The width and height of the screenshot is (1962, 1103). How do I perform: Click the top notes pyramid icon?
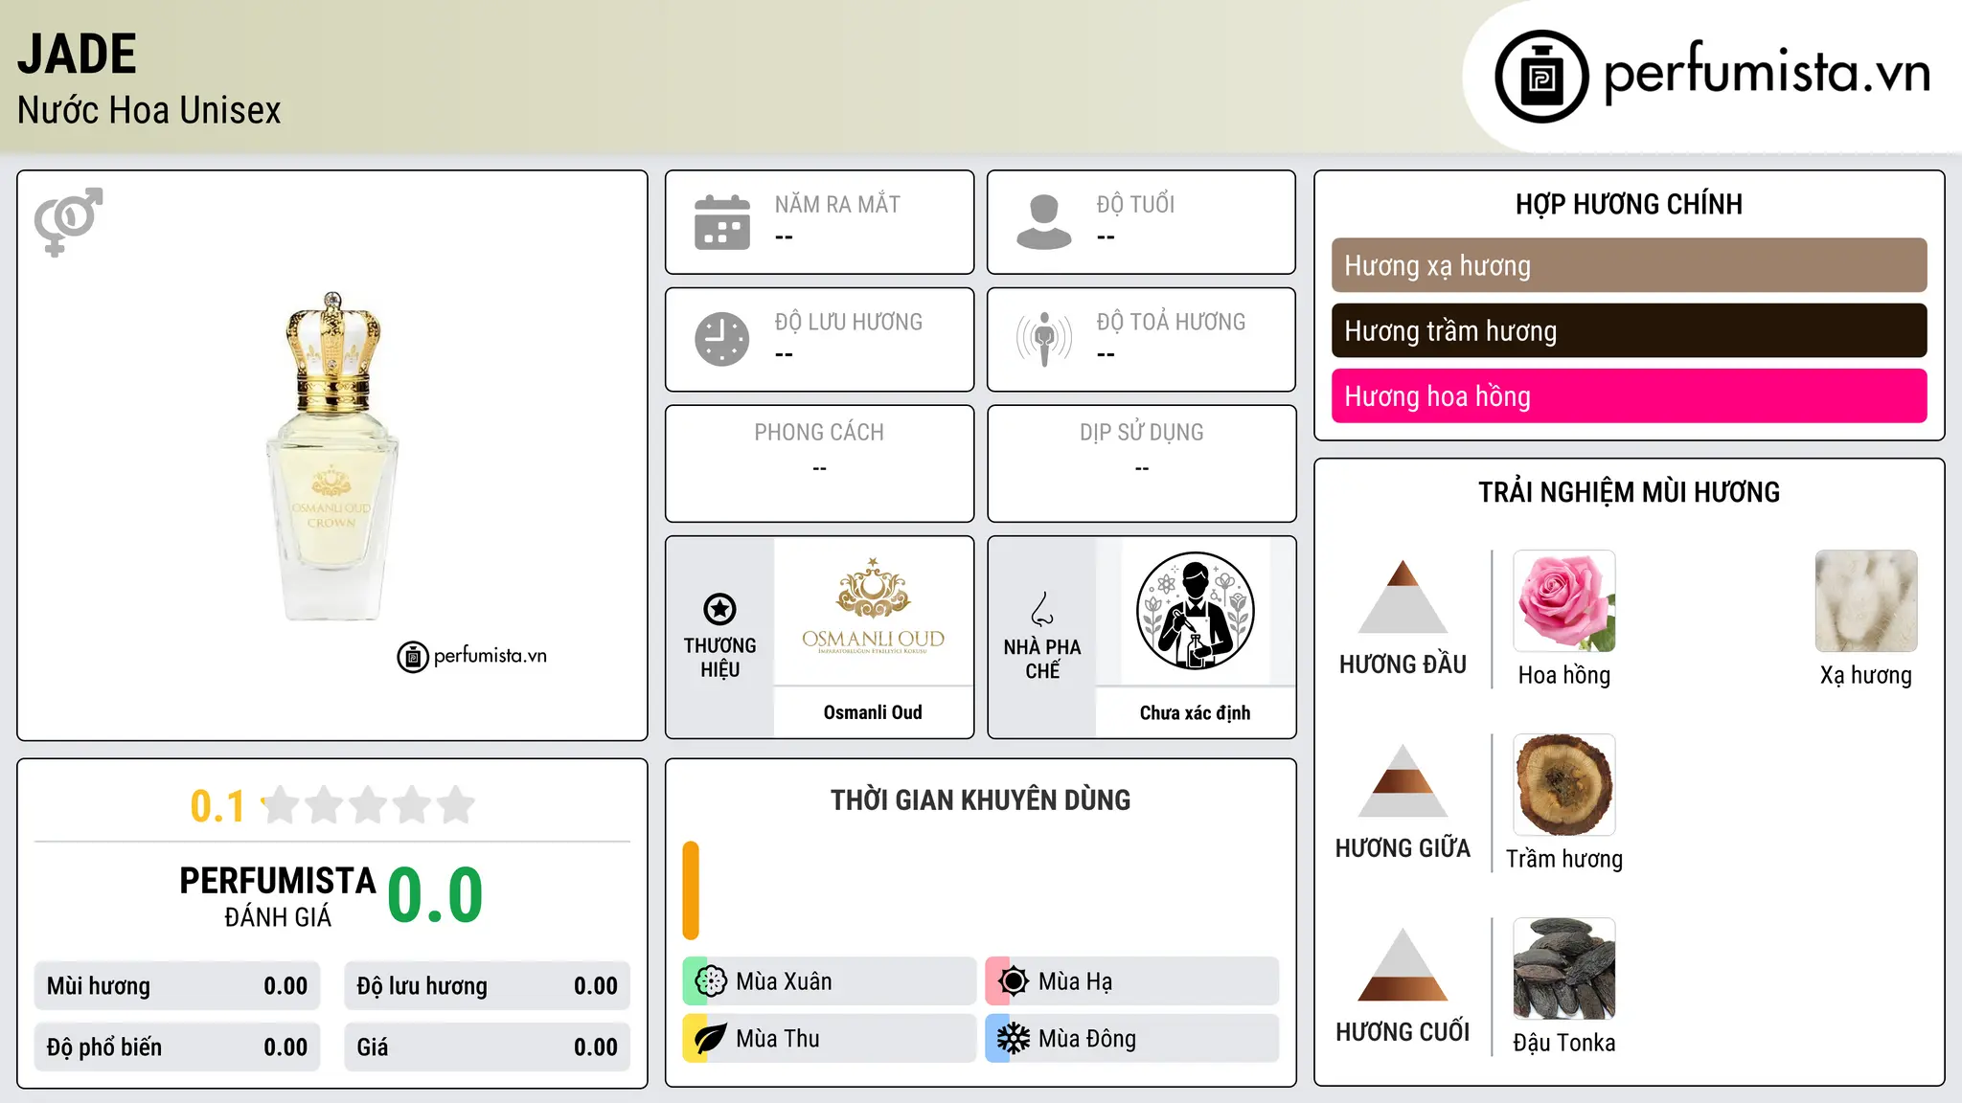(1403, 597)
